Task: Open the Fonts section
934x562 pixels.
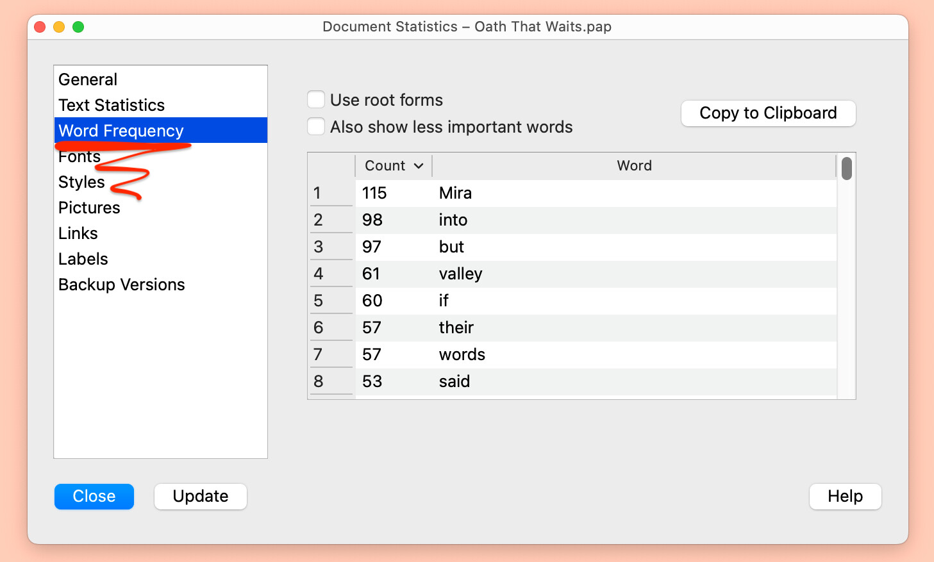Action: [79, 157]
